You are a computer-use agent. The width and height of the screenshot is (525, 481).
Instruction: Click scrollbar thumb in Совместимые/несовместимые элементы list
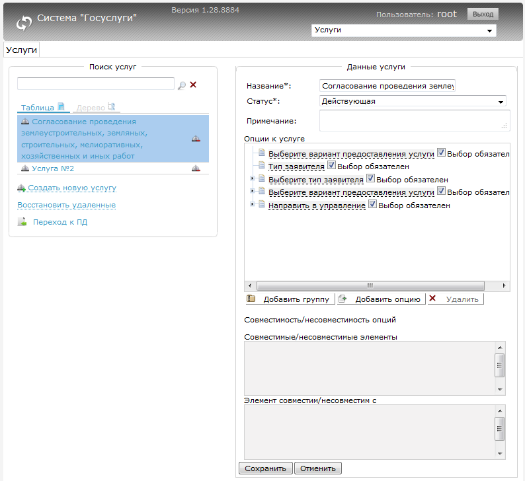tap(500, 365)
